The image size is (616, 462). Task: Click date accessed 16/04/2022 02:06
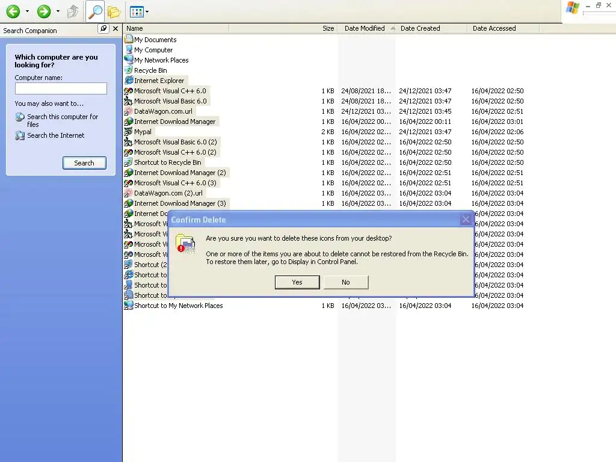point(497,132)
